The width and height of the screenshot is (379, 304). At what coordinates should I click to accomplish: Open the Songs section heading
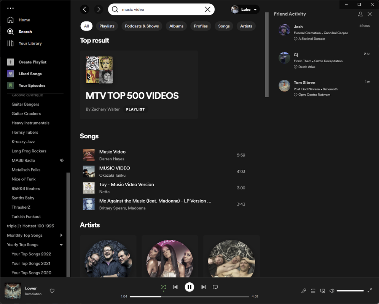89,136
